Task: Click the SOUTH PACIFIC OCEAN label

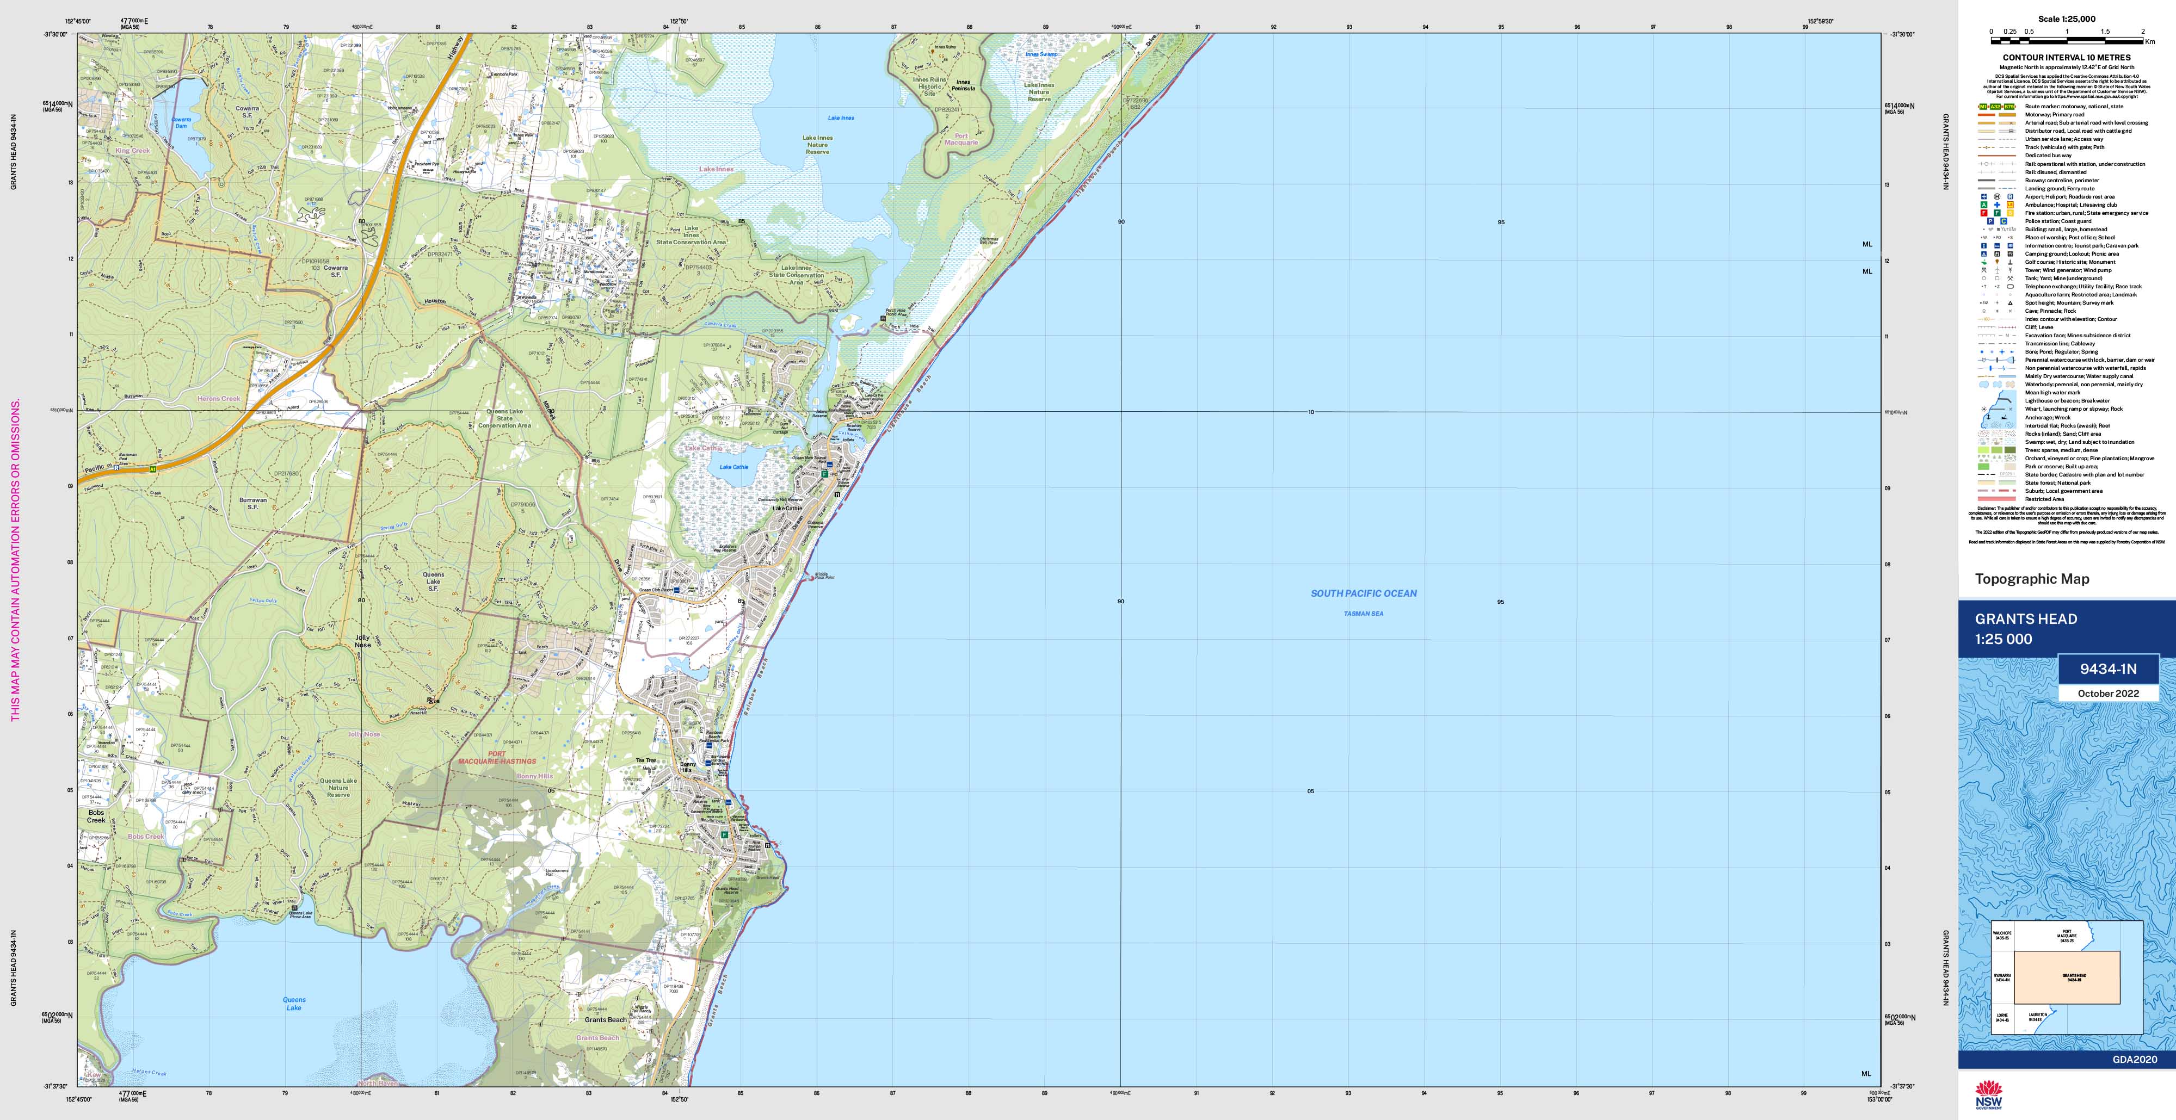Action: point(1364,594)
